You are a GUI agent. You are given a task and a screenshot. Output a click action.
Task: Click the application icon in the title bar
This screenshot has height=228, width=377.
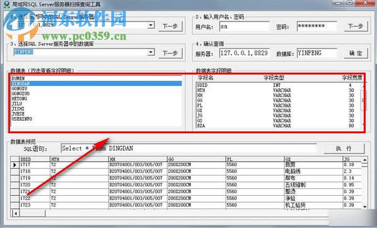(8, 4)
